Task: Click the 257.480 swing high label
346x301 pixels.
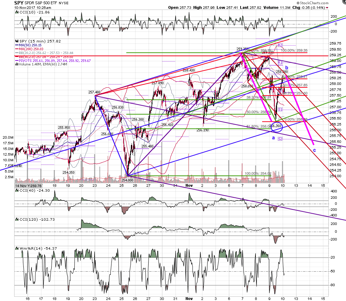Action: 94,92
